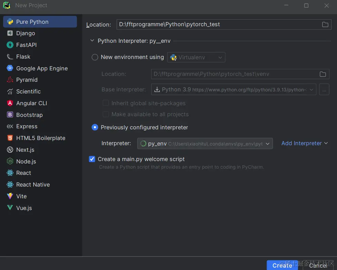The image size is (337, 270).
Task: Click the New Project window title
Action: 31,6
